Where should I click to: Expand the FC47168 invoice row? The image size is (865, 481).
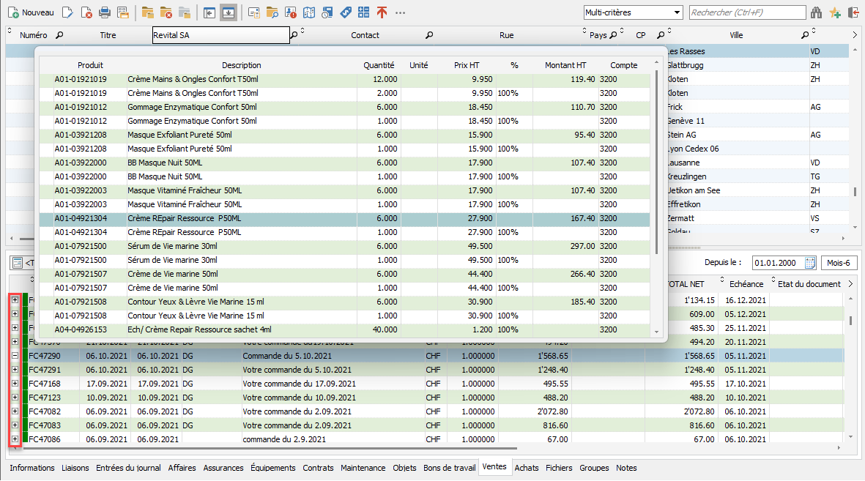(x=15, y=384)
